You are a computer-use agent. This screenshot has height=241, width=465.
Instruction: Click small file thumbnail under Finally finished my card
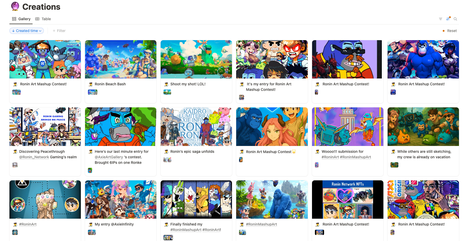pos(168,238)
